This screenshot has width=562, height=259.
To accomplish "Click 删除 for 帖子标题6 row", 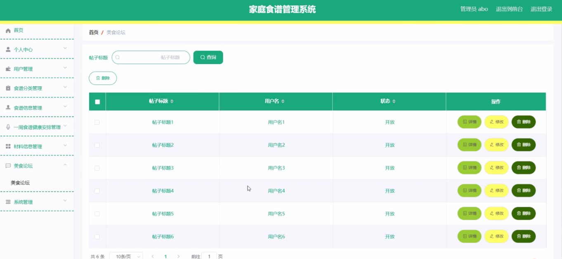I will [x=524, y=236].
